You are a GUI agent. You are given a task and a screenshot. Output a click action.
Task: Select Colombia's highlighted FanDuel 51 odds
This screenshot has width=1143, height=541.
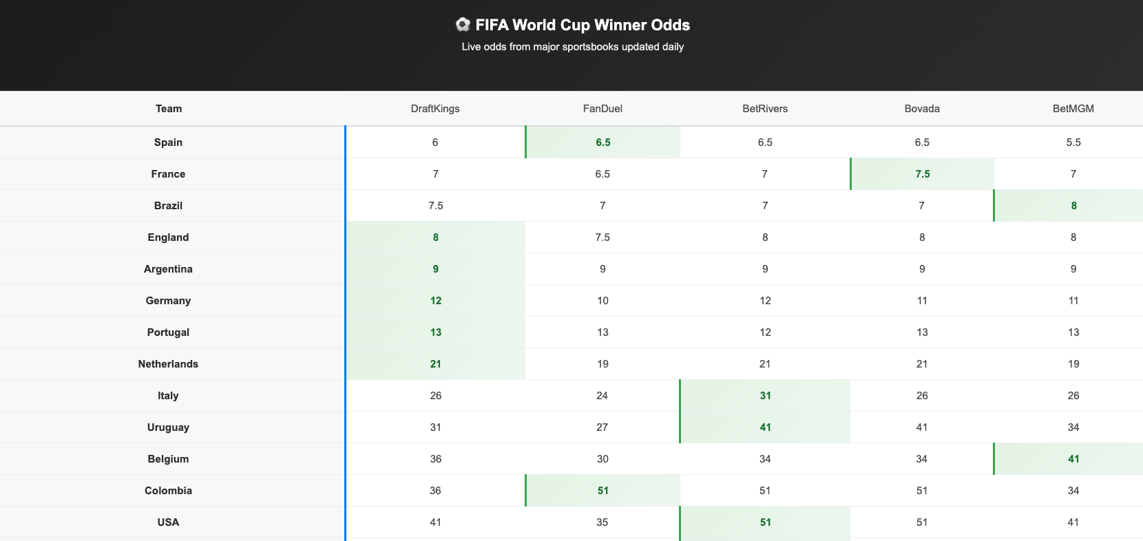tap(603, 491)
